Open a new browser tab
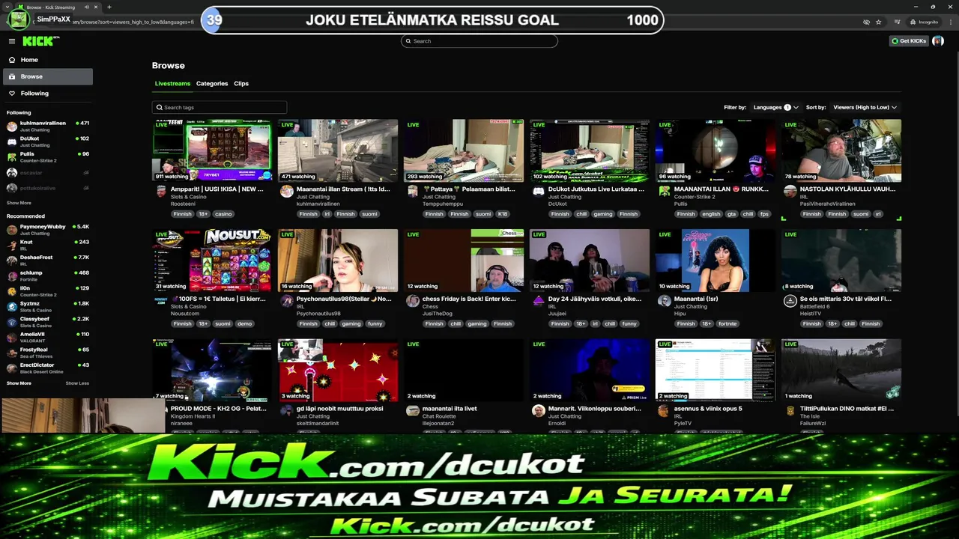This screenshot has width=959, height=539. click(109, 7)
